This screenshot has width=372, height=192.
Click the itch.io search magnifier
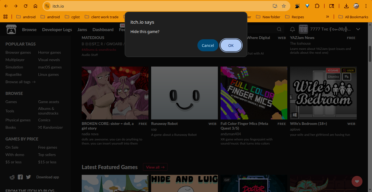coord(279,29)
